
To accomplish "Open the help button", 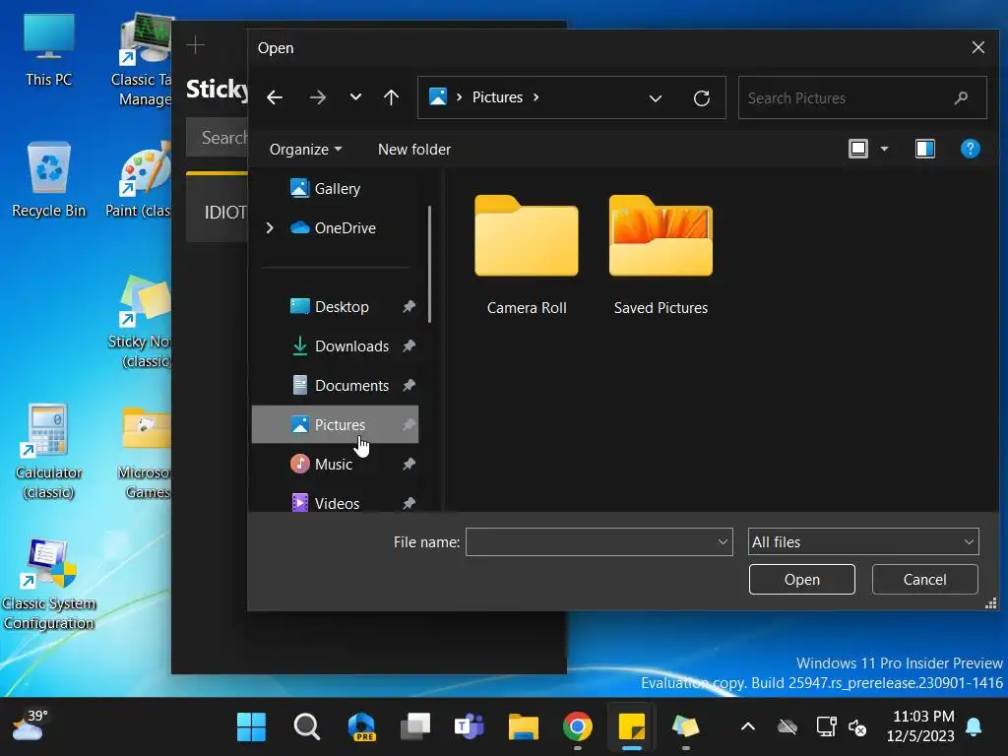I will click(x=970, y=149).
